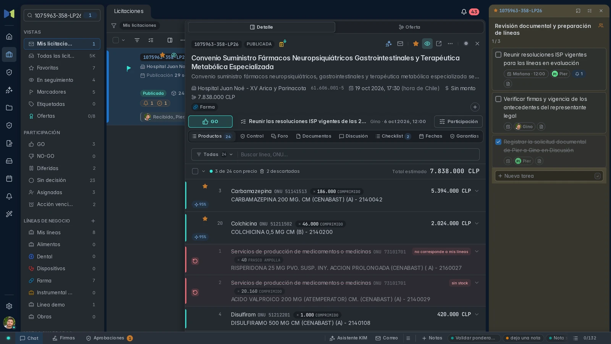Image resolution: width=611 pixels, height=344 pixels.
Task: Select the Farma business line in sidebar
Action: (62, 281)
